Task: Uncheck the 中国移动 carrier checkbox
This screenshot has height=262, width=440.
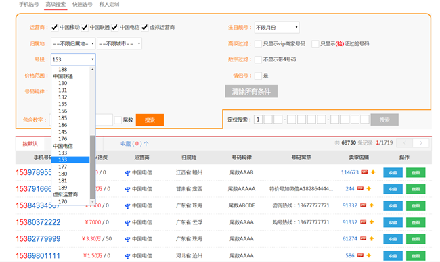Action: coord(54,27)
